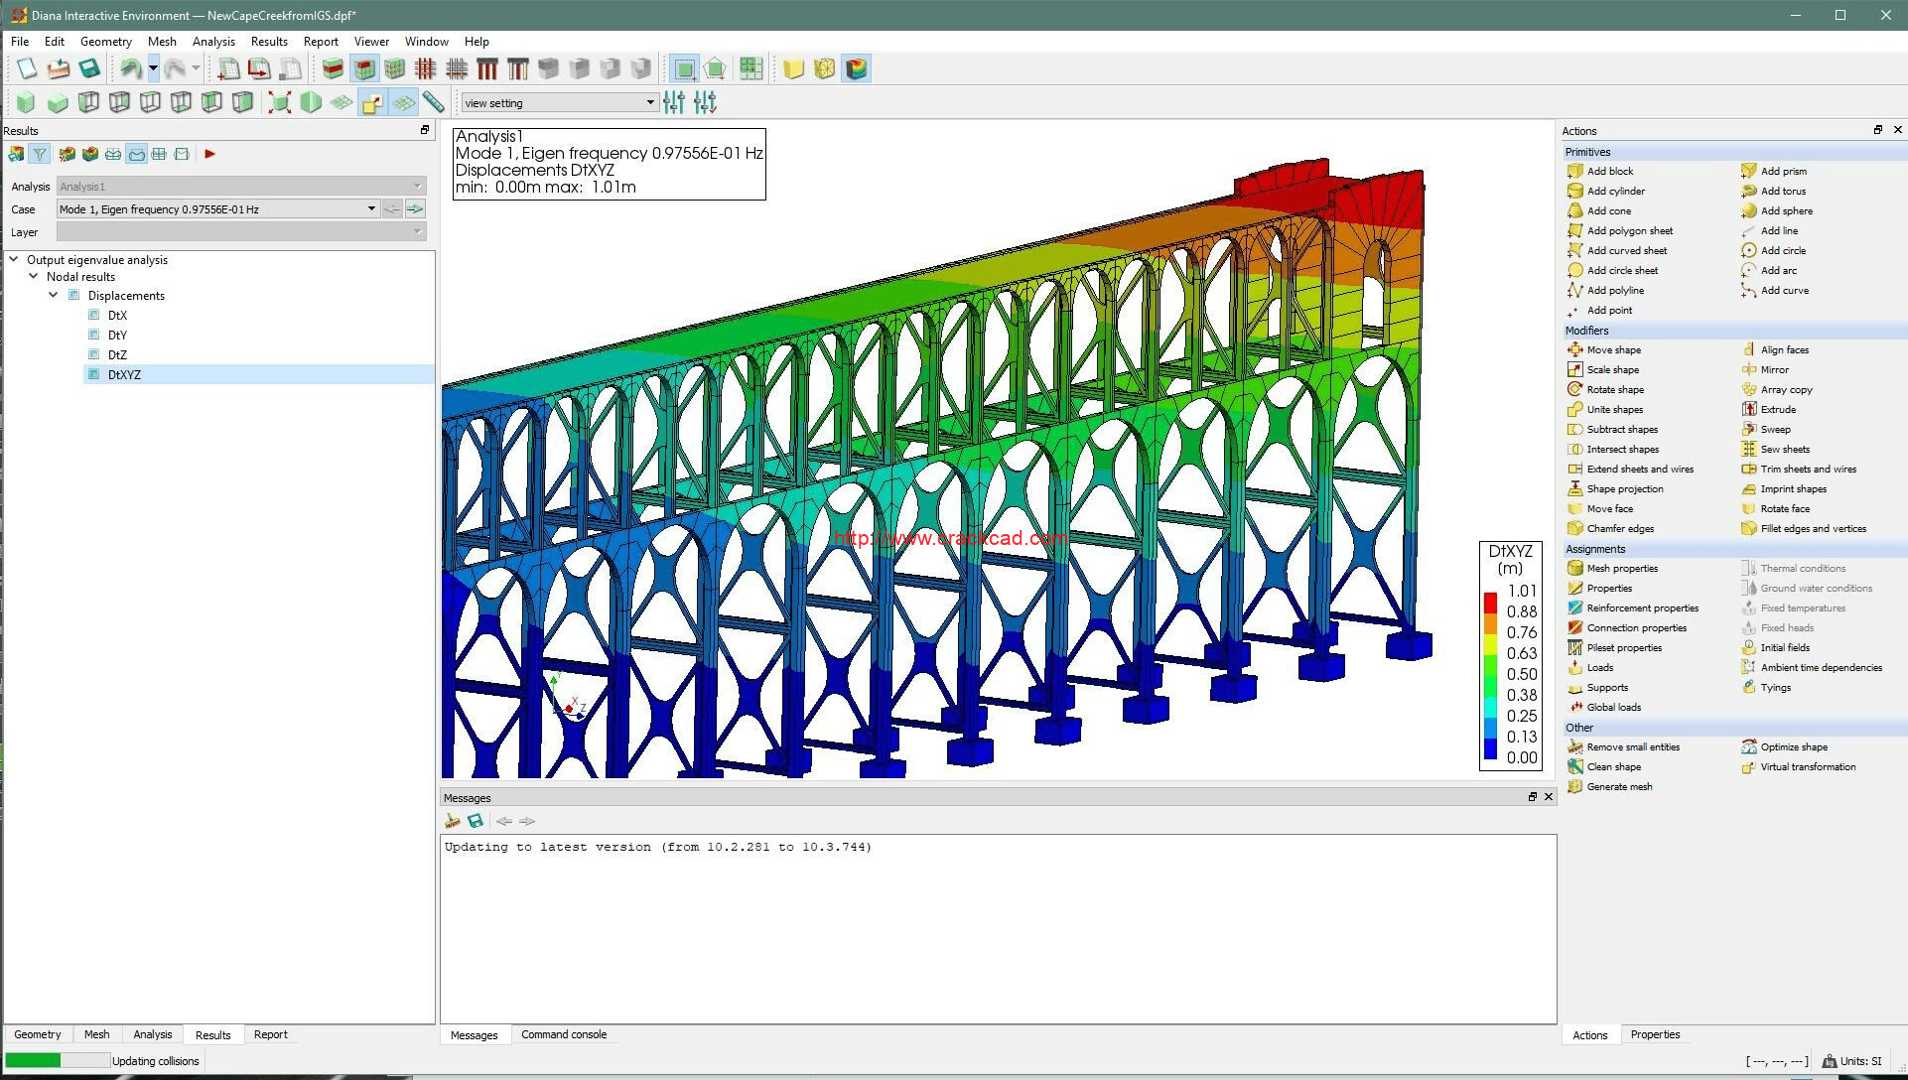Viewport: 1908px width, 1080px height.
Task: Toggle the envelope-shaped result display icon
Action: coord(182,154)
